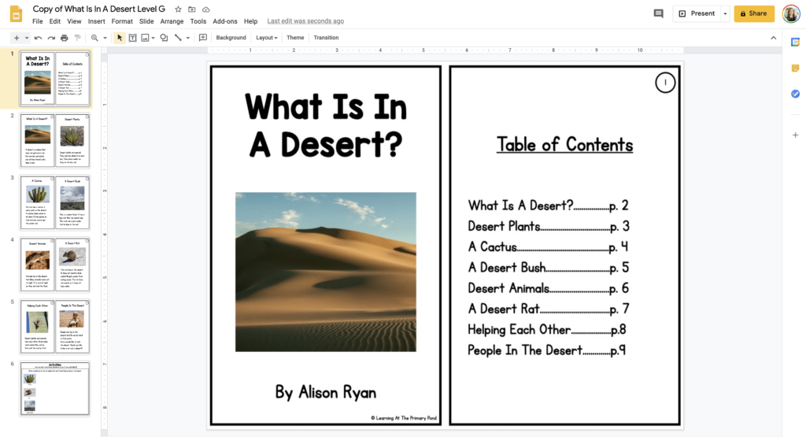Viewport: 806px width, 437px height.
Task: Select slide 6 Activities thumbnail
Action: [55, 389]
